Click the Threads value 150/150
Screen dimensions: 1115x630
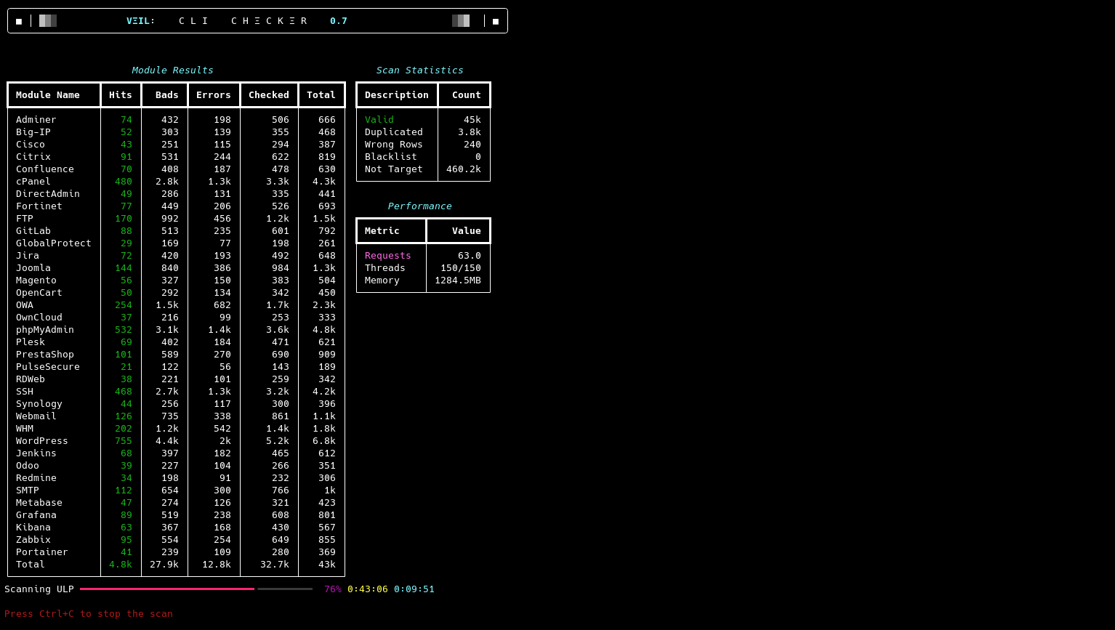(461, 268)
